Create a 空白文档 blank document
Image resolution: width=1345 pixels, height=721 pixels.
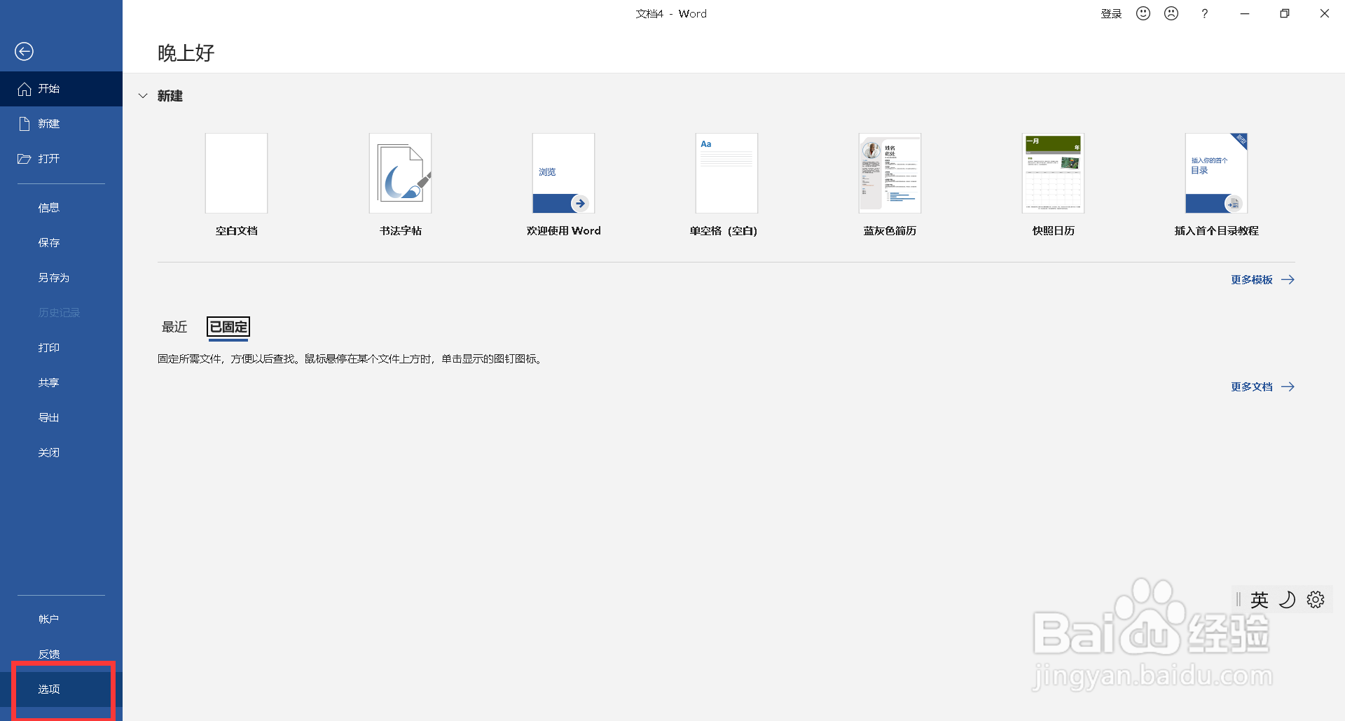236,173
